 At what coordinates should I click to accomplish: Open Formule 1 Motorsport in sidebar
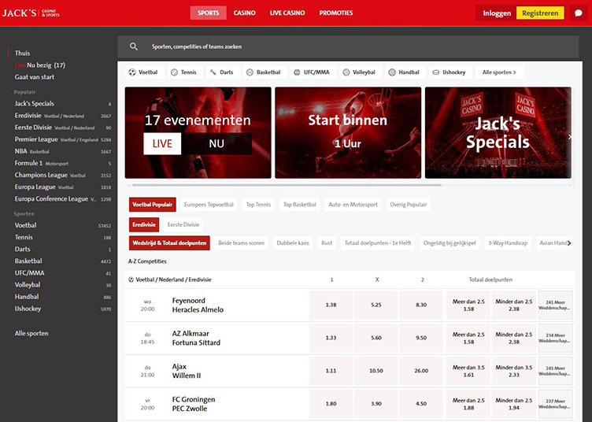point(63,164)
